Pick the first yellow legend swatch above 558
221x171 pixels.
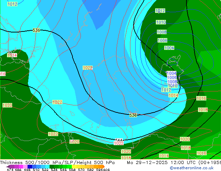coord(74,166)
